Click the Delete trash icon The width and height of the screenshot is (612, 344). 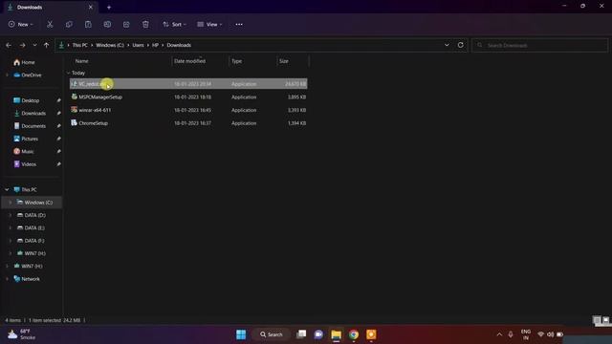(145, 24)
